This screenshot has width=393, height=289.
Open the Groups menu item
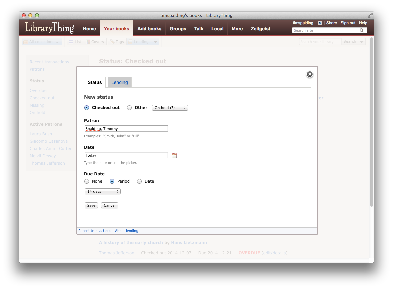(178, 29)
